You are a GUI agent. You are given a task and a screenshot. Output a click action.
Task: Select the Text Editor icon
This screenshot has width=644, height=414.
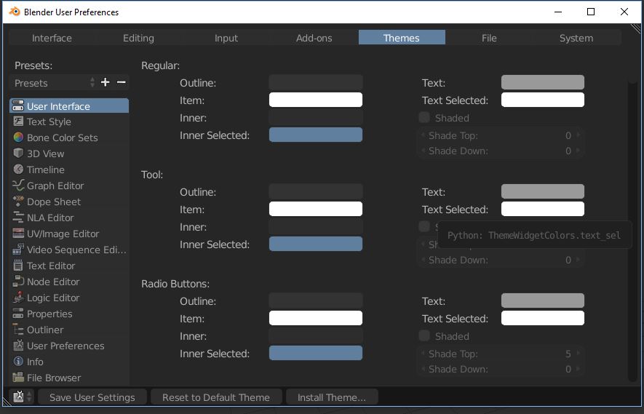pyautogui.click(x=18, y=266)
